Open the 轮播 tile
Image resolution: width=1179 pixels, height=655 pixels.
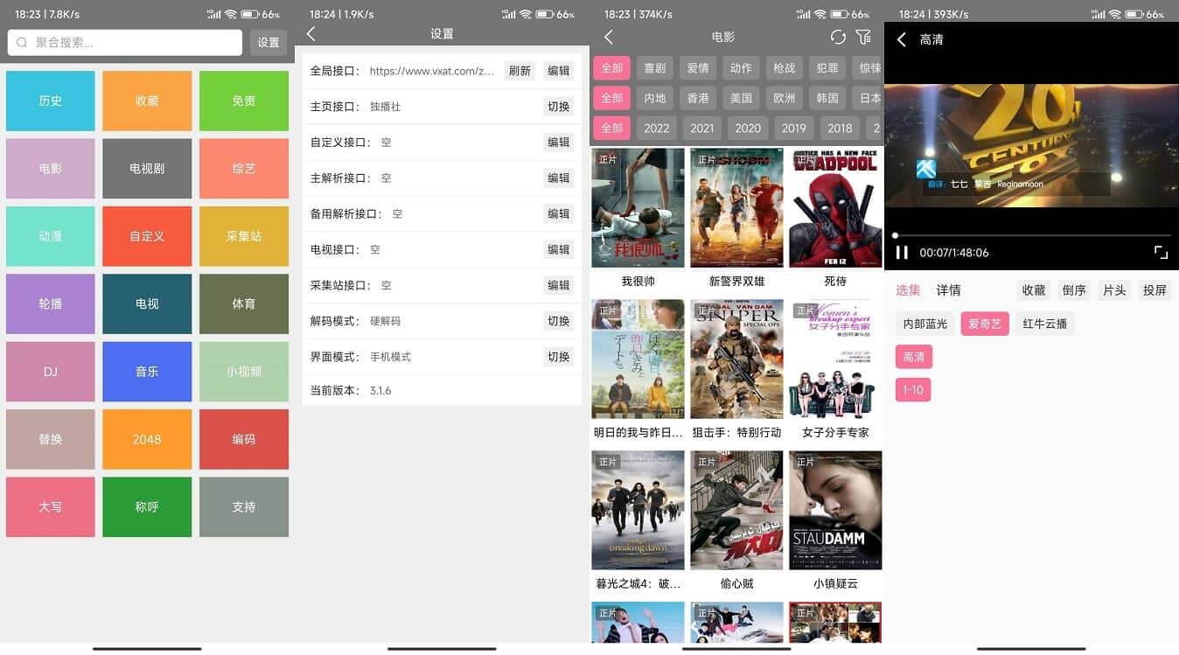click(51, 303)
